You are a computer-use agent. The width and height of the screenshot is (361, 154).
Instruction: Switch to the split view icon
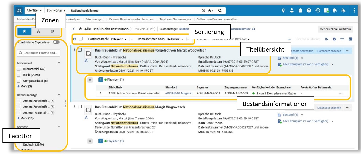pyautogui.click(x=350, y=39)
